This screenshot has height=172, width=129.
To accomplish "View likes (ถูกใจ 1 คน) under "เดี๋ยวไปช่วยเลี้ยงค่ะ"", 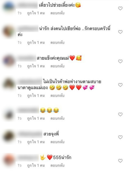I will 36,13.
